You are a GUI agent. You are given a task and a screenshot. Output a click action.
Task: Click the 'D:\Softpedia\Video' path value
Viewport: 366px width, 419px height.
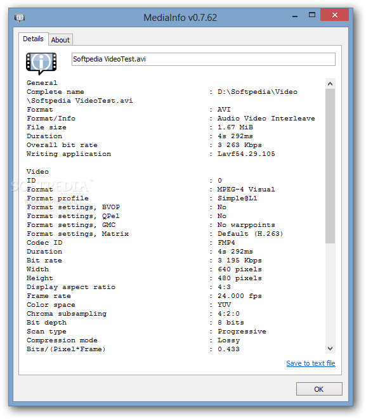257,92
